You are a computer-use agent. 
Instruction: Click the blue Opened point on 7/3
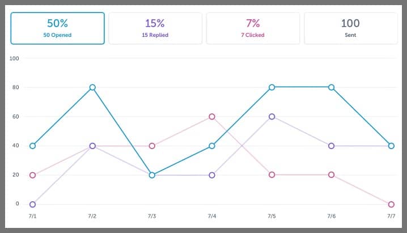pyautogui.click(x=152, y=175)
